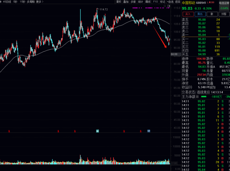Click the blue 卖出 sell button
230x171 pixels.
click(x=199, y=14)
